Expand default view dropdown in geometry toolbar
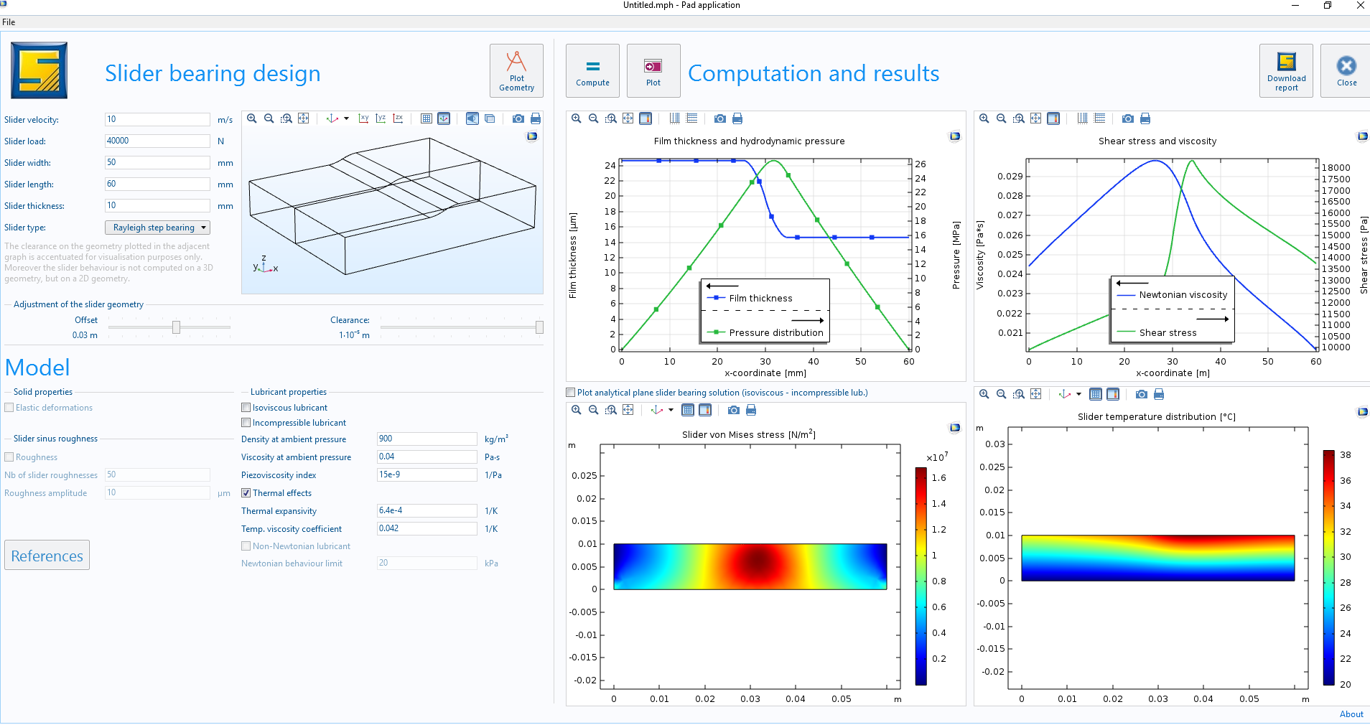This screenshot has height=725, width=1370. 346,118
